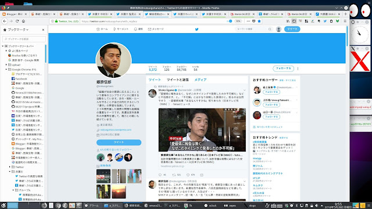Click the blue bookmark star in address bar
372x209 pixels.
pos(259,21)
